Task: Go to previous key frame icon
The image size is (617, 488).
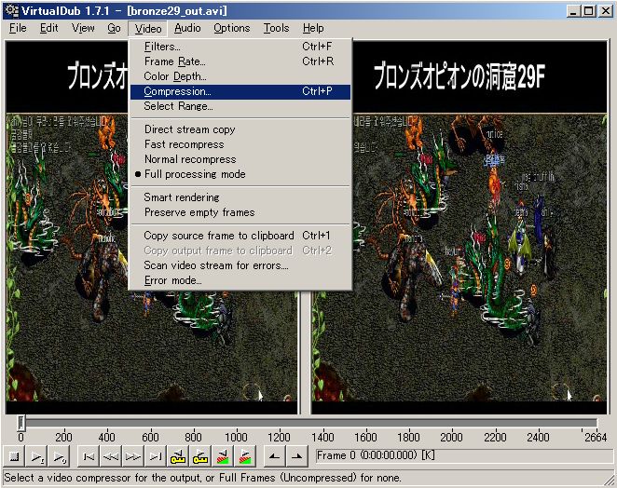Action: pyautogui.click(x=178, y=456)
